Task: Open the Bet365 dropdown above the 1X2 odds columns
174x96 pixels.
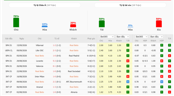Action: tap(107, 37)
